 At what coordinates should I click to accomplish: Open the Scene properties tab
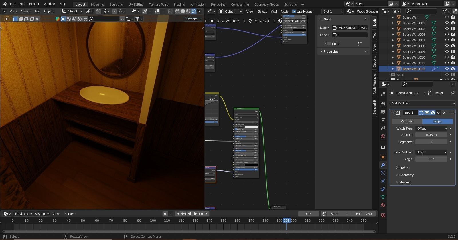[383, 128]
